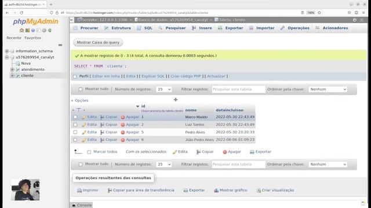
Task: Open the settings gear icon at top right
Action: [x=354, y=20]
